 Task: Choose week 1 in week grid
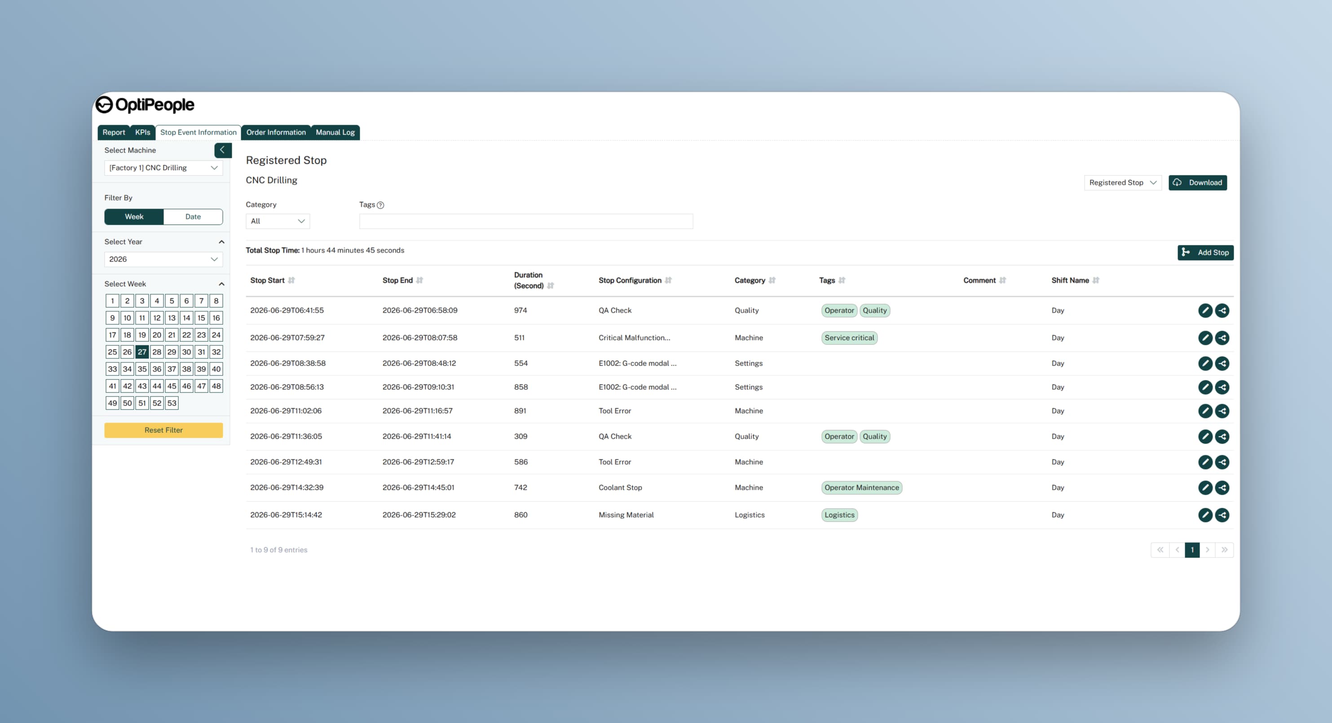(x=112, y=301)
